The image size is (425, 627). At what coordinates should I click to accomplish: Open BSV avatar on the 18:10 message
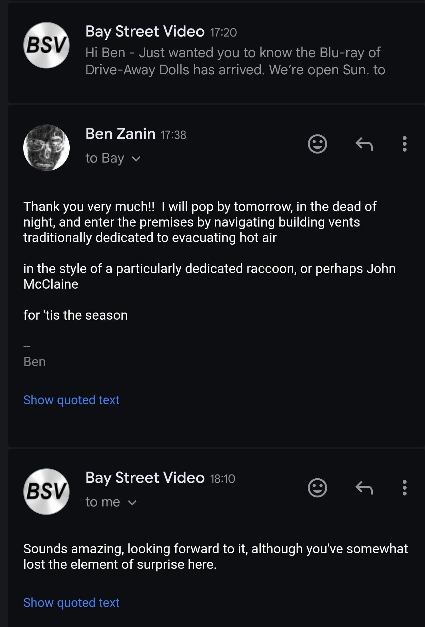(x=46, y=492)
